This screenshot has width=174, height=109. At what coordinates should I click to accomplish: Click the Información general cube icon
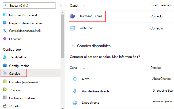(5, 14)
